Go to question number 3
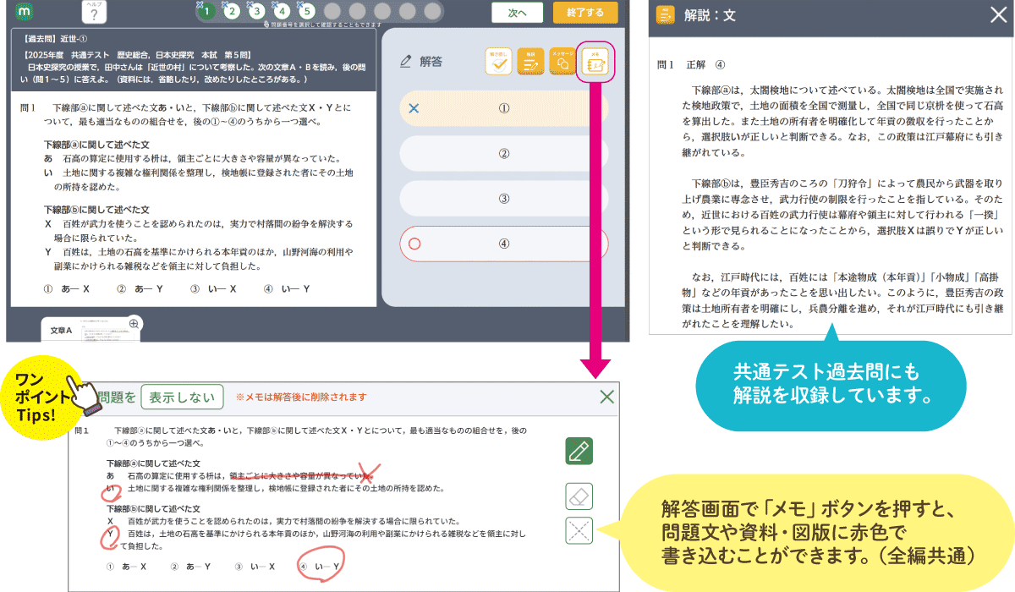Screen dimensions: 1015x592 (255, 12)
